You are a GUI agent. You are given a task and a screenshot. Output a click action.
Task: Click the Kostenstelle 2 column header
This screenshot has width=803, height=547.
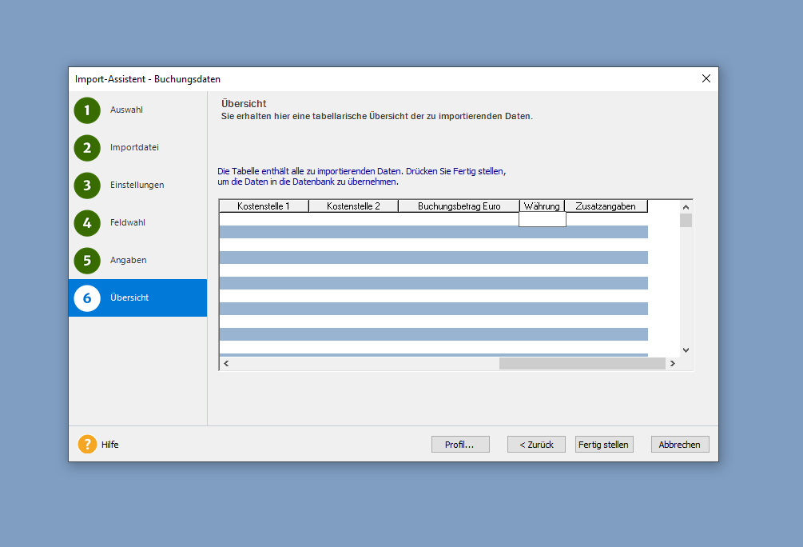(353, 206)
